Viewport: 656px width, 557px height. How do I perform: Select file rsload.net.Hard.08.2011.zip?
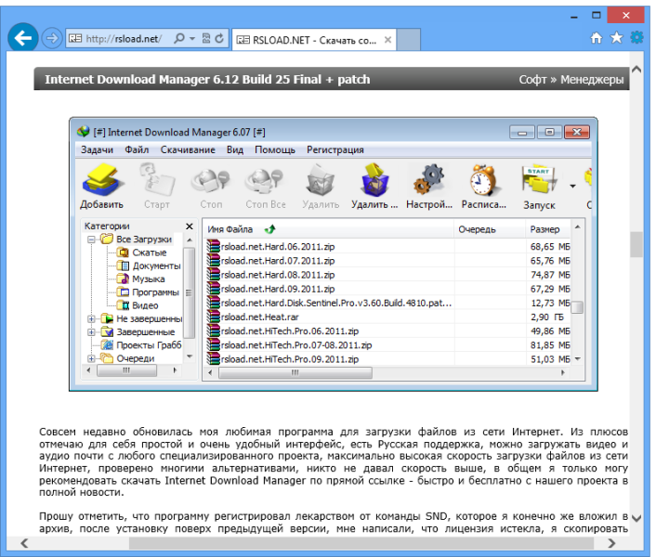(388, 275)
